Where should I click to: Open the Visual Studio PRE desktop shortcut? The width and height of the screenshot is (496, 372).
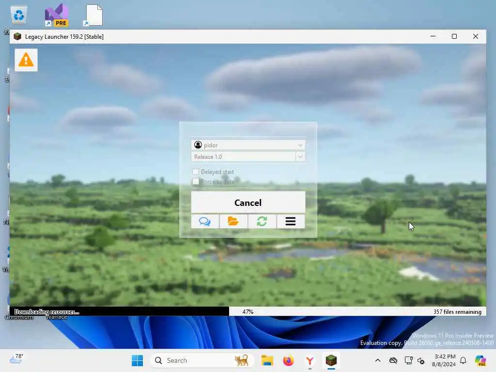tap(56, 15)
